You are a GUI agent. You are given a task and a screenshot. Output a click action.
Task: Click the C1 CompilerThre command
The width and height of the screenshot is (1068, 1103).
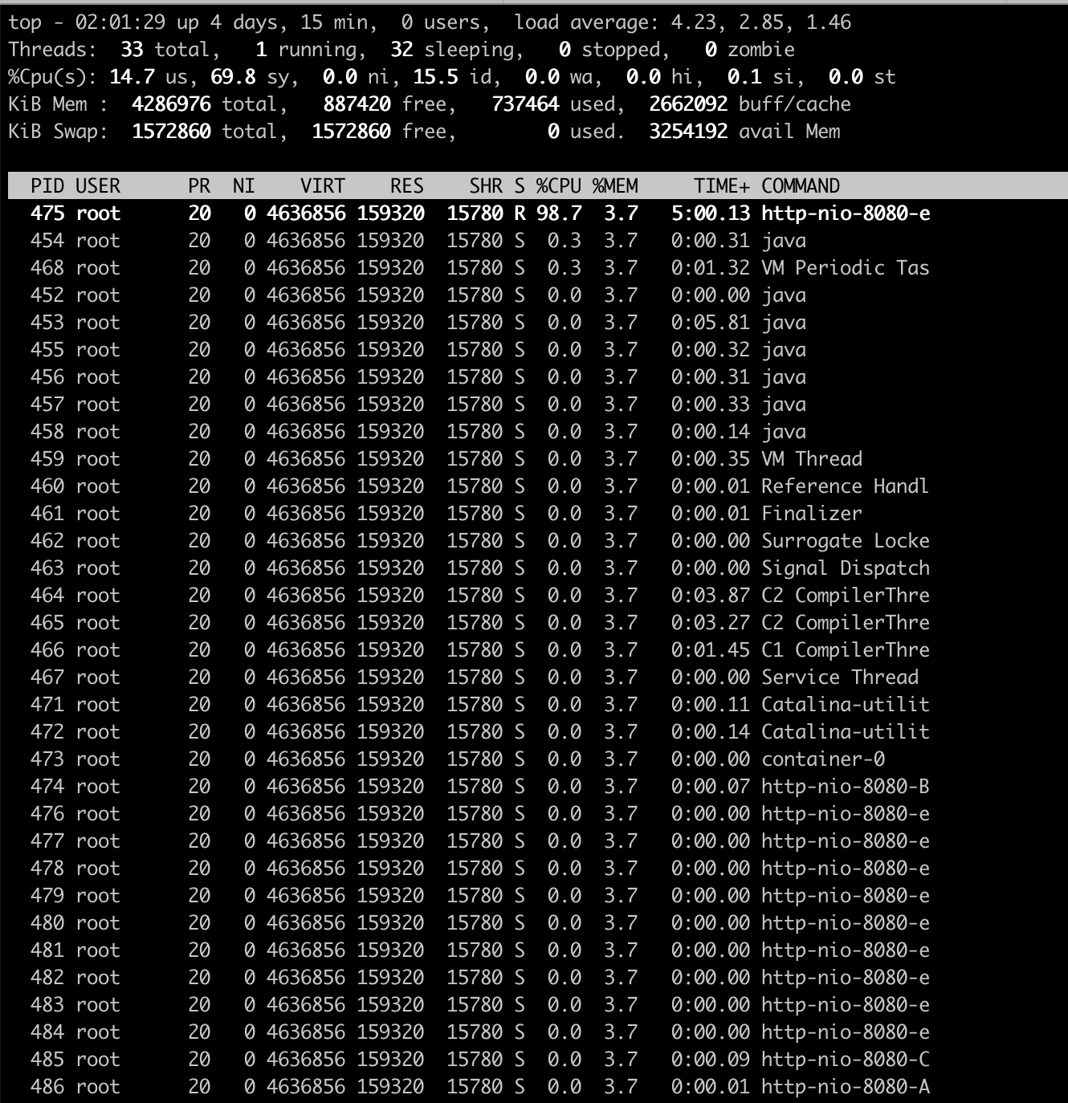pyautogui.click(x=846, y=650)
